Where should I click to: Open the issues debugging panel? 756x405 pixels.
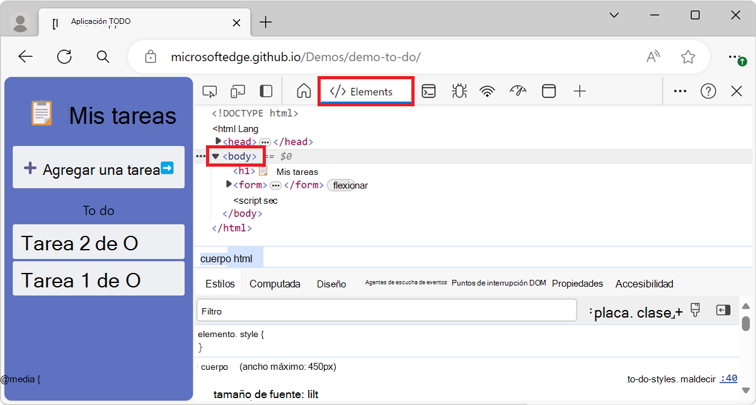coord(459,91)
